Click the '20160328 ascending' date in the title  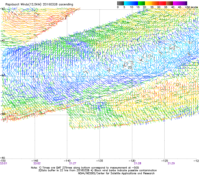tap(58, 5)
